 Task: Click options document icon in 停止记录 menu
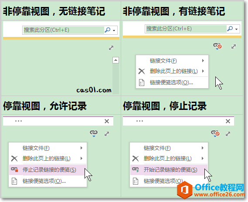coord(136,181)
